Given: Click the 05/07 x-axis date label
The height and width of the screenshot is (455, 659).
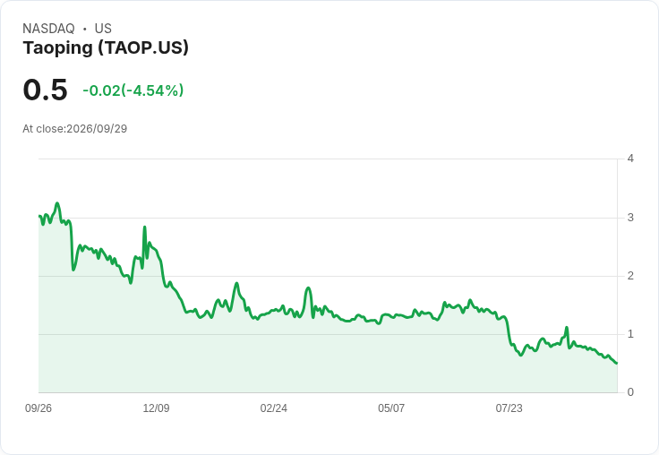Looking at the screenshot, I should pyautogui.click(x=391, y=408).
